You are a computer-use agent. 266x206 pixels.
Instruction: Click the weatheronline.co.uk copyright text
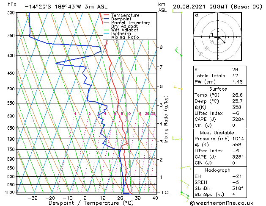[x=222, y=203]
